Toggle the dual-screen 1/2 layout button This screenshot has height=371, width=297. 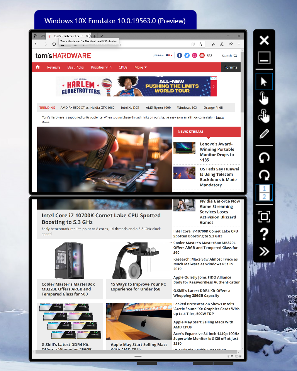coord(264,192)
